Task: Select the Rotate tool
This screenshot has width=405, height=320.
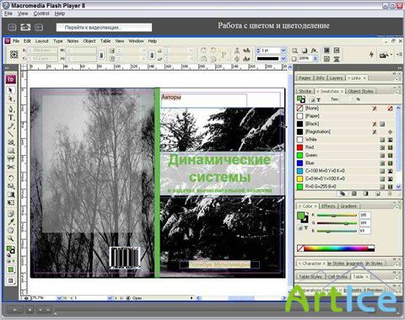Action: click(x=10, y=178)
